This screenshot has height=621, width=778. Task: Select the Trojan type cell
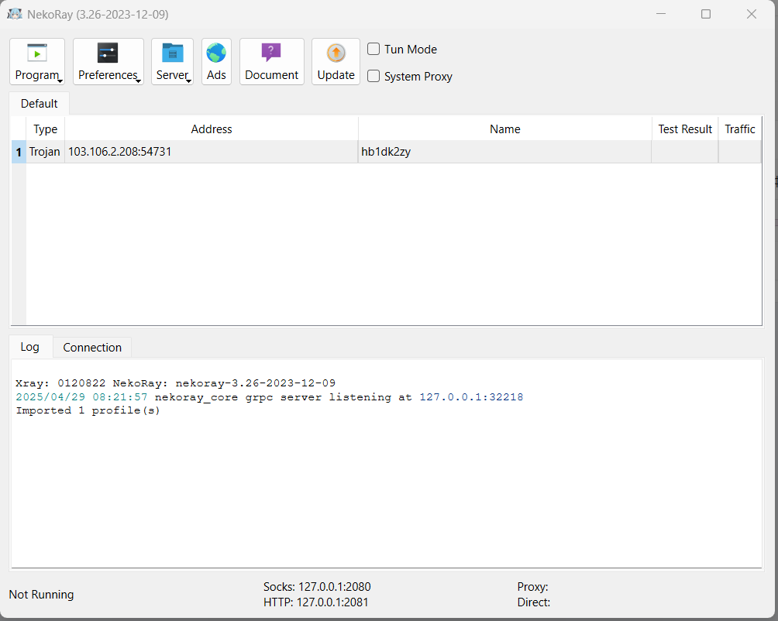point(45,152)
